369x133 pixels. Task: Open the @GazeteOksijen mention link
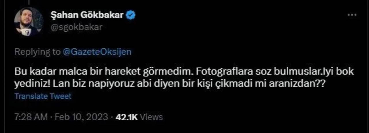(x=97, y=52)
